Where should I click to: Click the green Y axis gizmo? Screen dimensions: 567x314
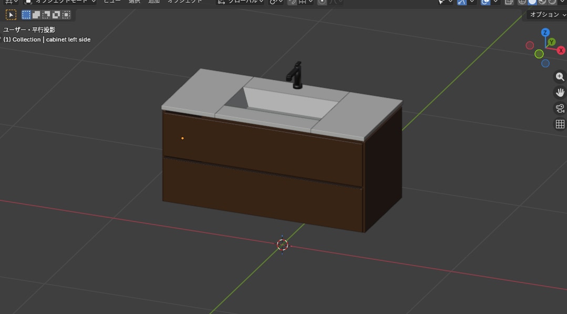coord(551,42)
